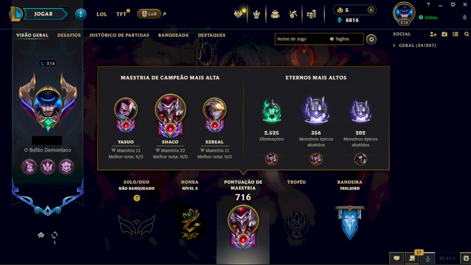
Task: Open the Collection backpack icon
Action: pos(275,14)
